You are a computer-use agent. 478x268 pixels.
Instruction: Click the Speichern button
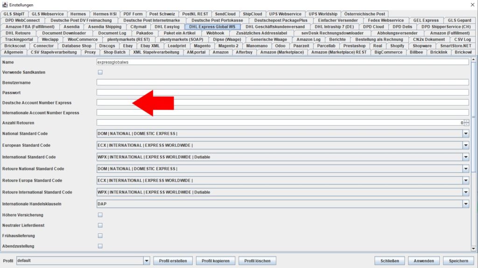458,261
